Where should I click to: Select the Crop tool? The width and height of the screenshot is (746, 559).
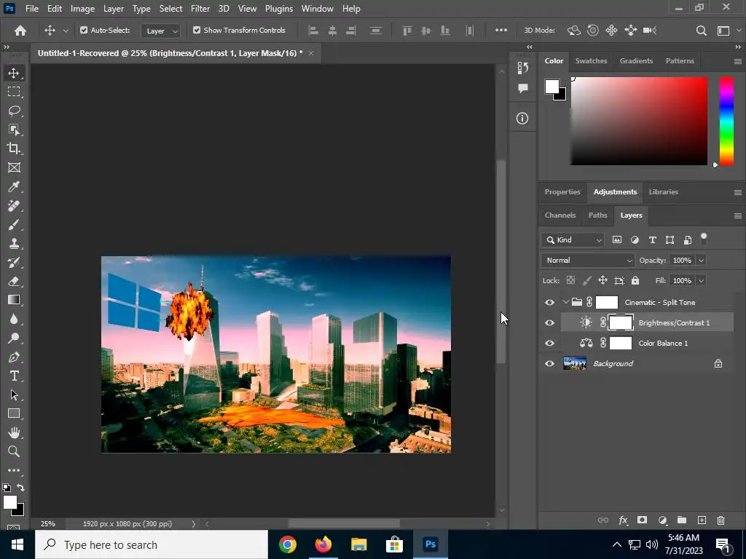(x=14, y=148)
